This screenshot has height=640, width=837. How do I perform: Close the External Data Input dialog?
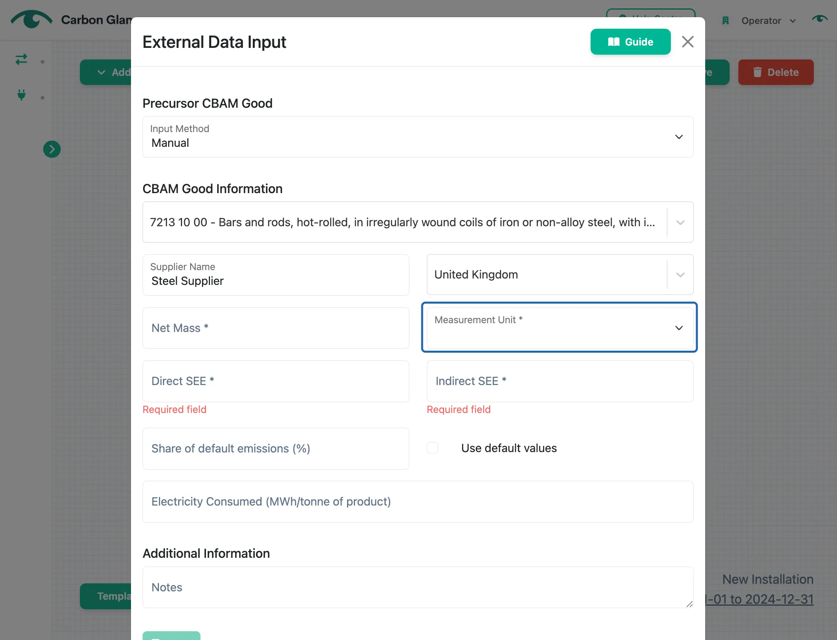[688, 41]
